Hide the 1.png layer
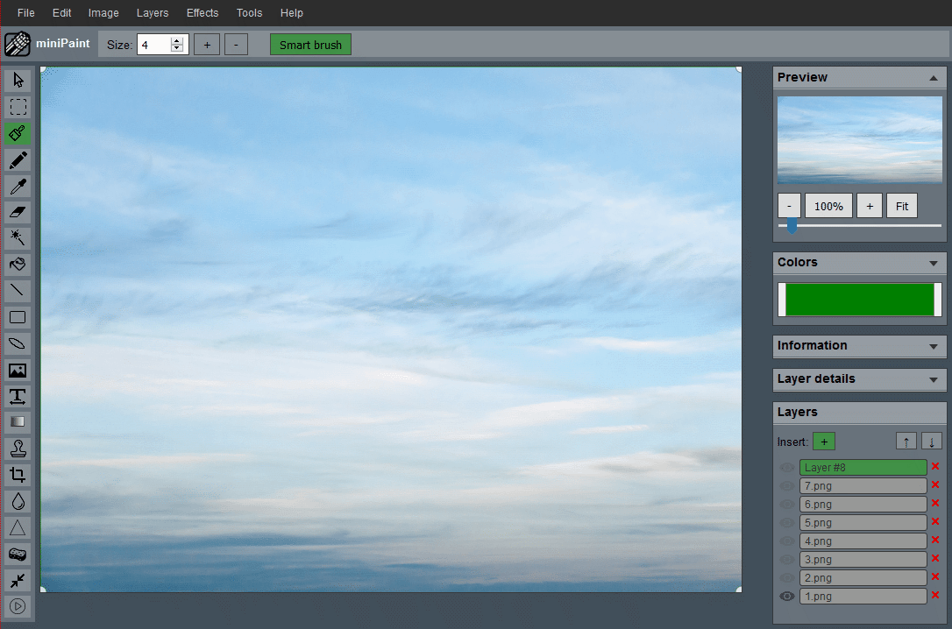This screenshot has width=952, height=629. tap(786, 596)
